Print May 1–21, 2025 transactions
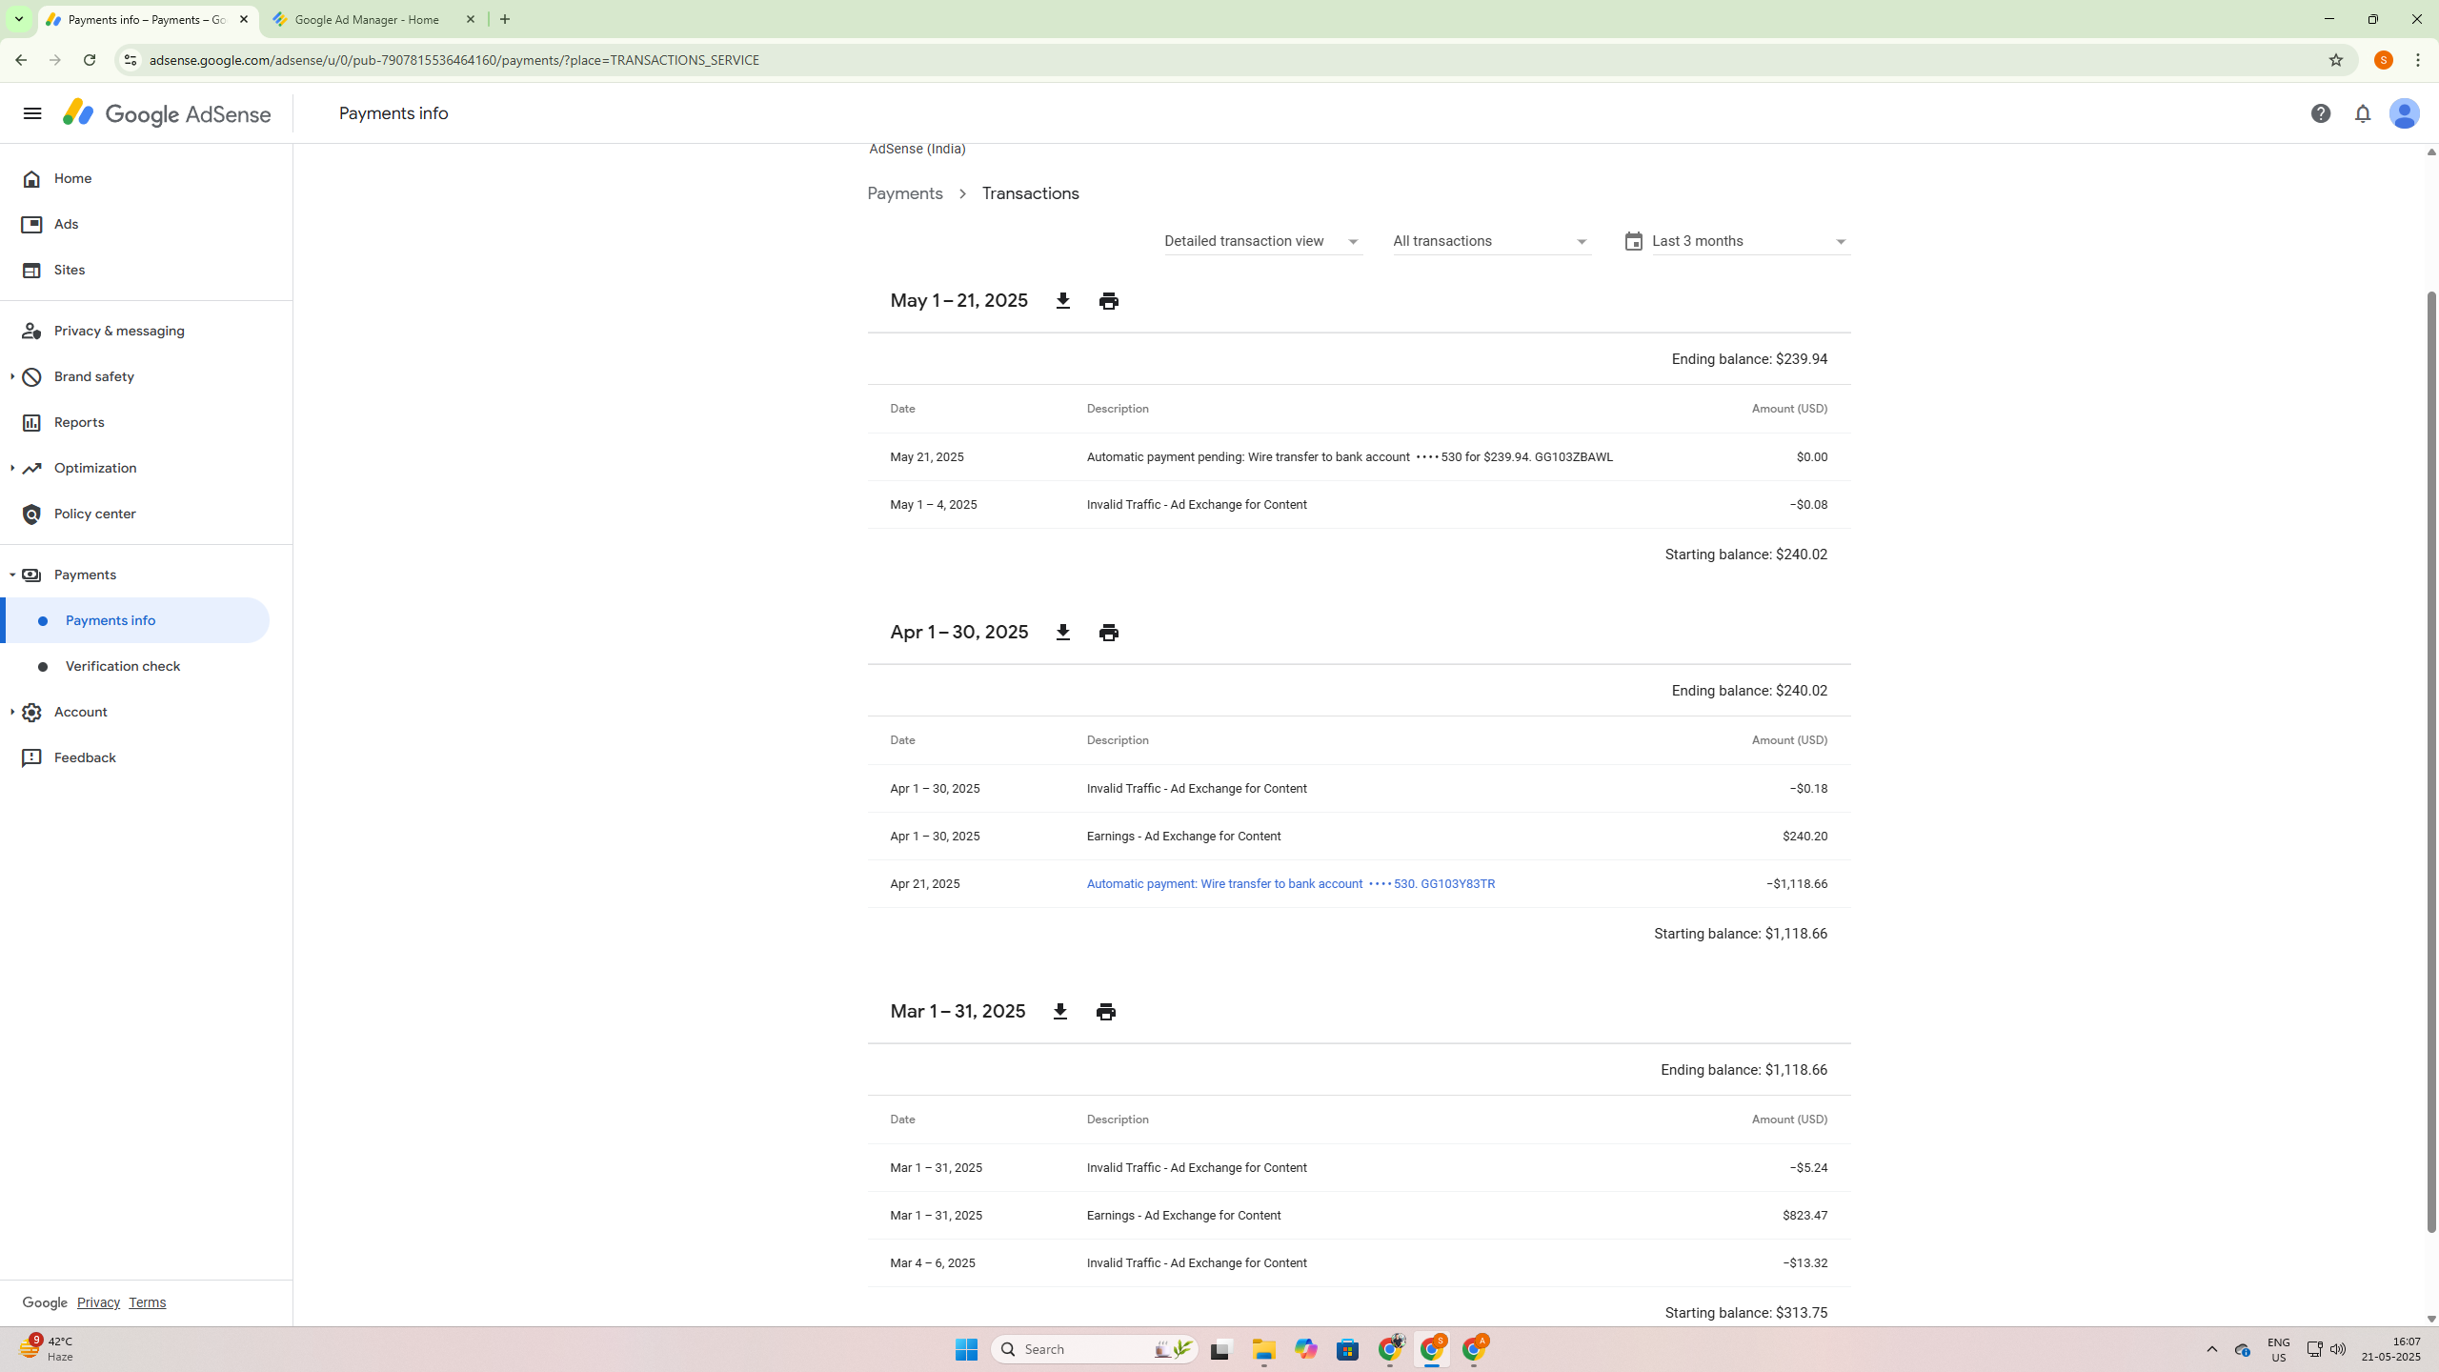Screen dimensions: 2439x1372 (1108, 301)
